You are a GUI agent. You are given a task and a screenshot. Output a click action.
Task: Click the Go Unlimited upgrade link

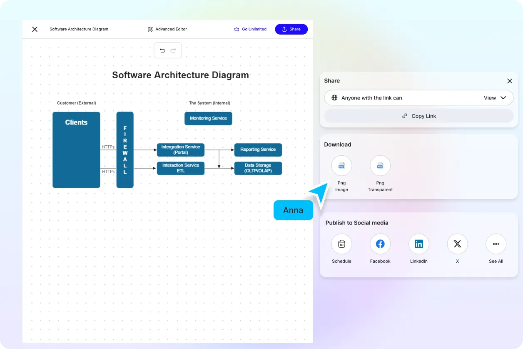[x=250, y=29]
